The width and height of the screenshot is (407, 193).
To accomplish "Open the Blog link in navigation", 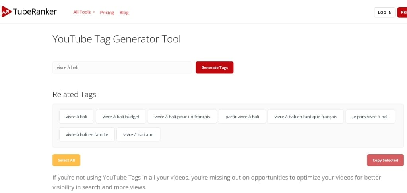I will point(124,13).
